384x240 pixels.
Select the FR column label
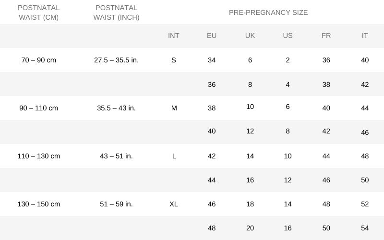(326, 36)
